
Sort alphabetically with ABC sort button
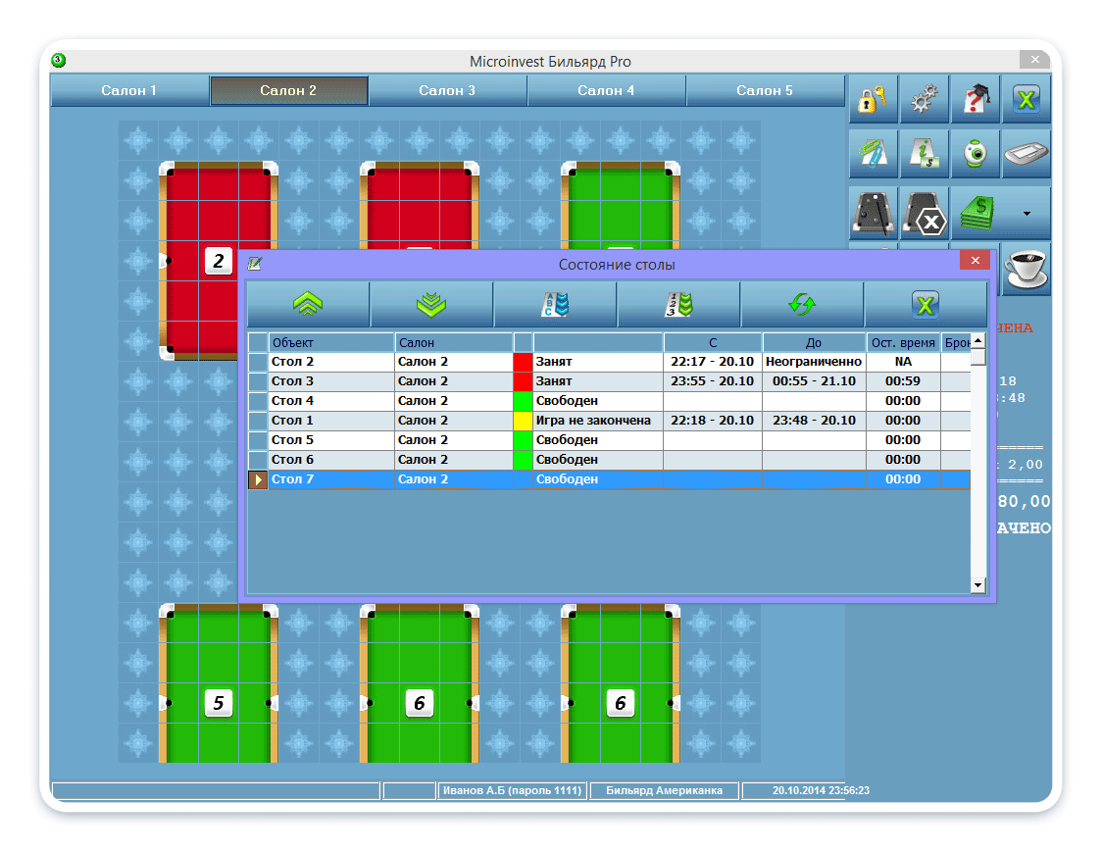tap(555, 305)
